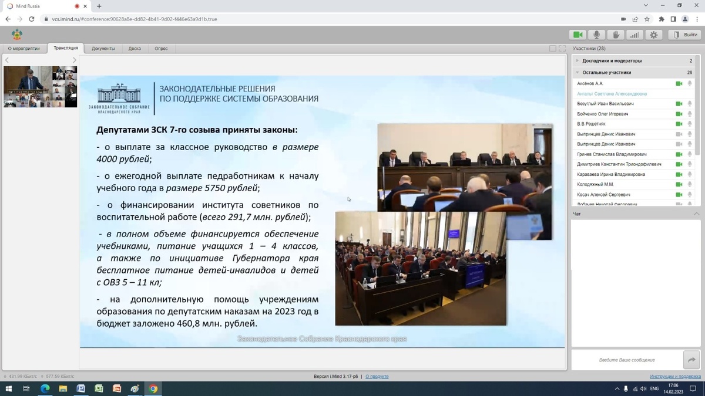
Task: Select participant Ангальт Светлана Александровна
Action: [x=612, y=94]
